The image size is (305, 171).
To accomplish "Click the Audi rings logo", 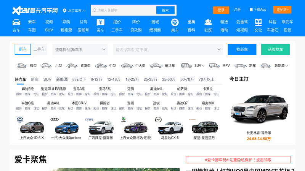I will coord(55,119).
